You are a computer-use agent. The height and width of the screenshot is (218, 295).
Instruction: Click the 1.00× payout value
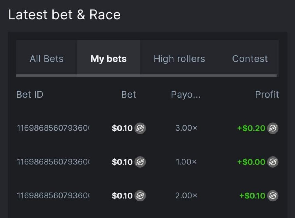[x=186, y=162]
